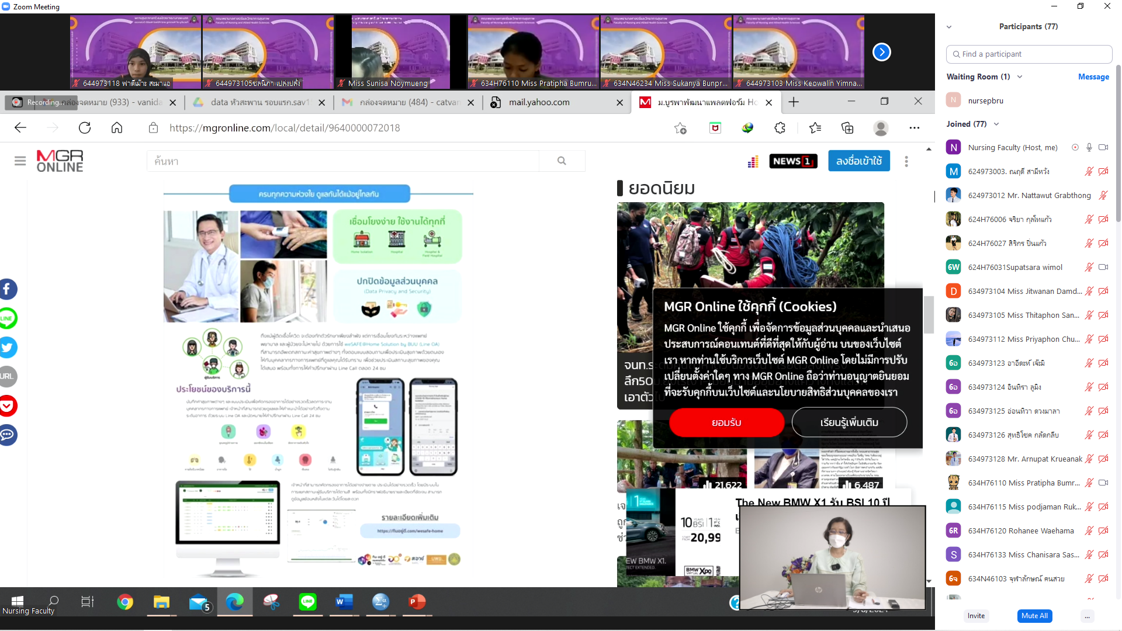Open Microsoft Word from taskbar
Image resolution: width=1122 pixels, height=631 pixels.
(344, 602)
